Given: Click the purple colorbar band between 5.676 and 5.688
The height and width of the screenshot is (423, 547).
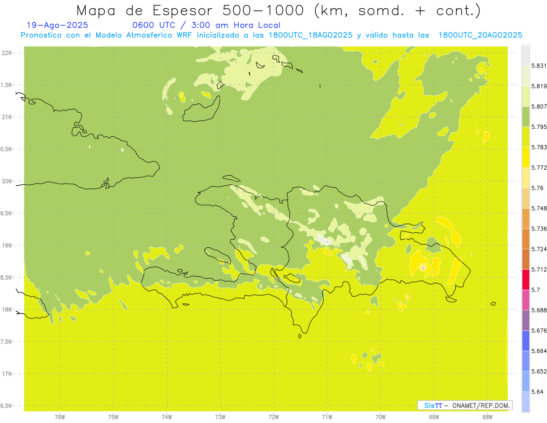Looking at the screenshot, I should (x=526, y=320).
